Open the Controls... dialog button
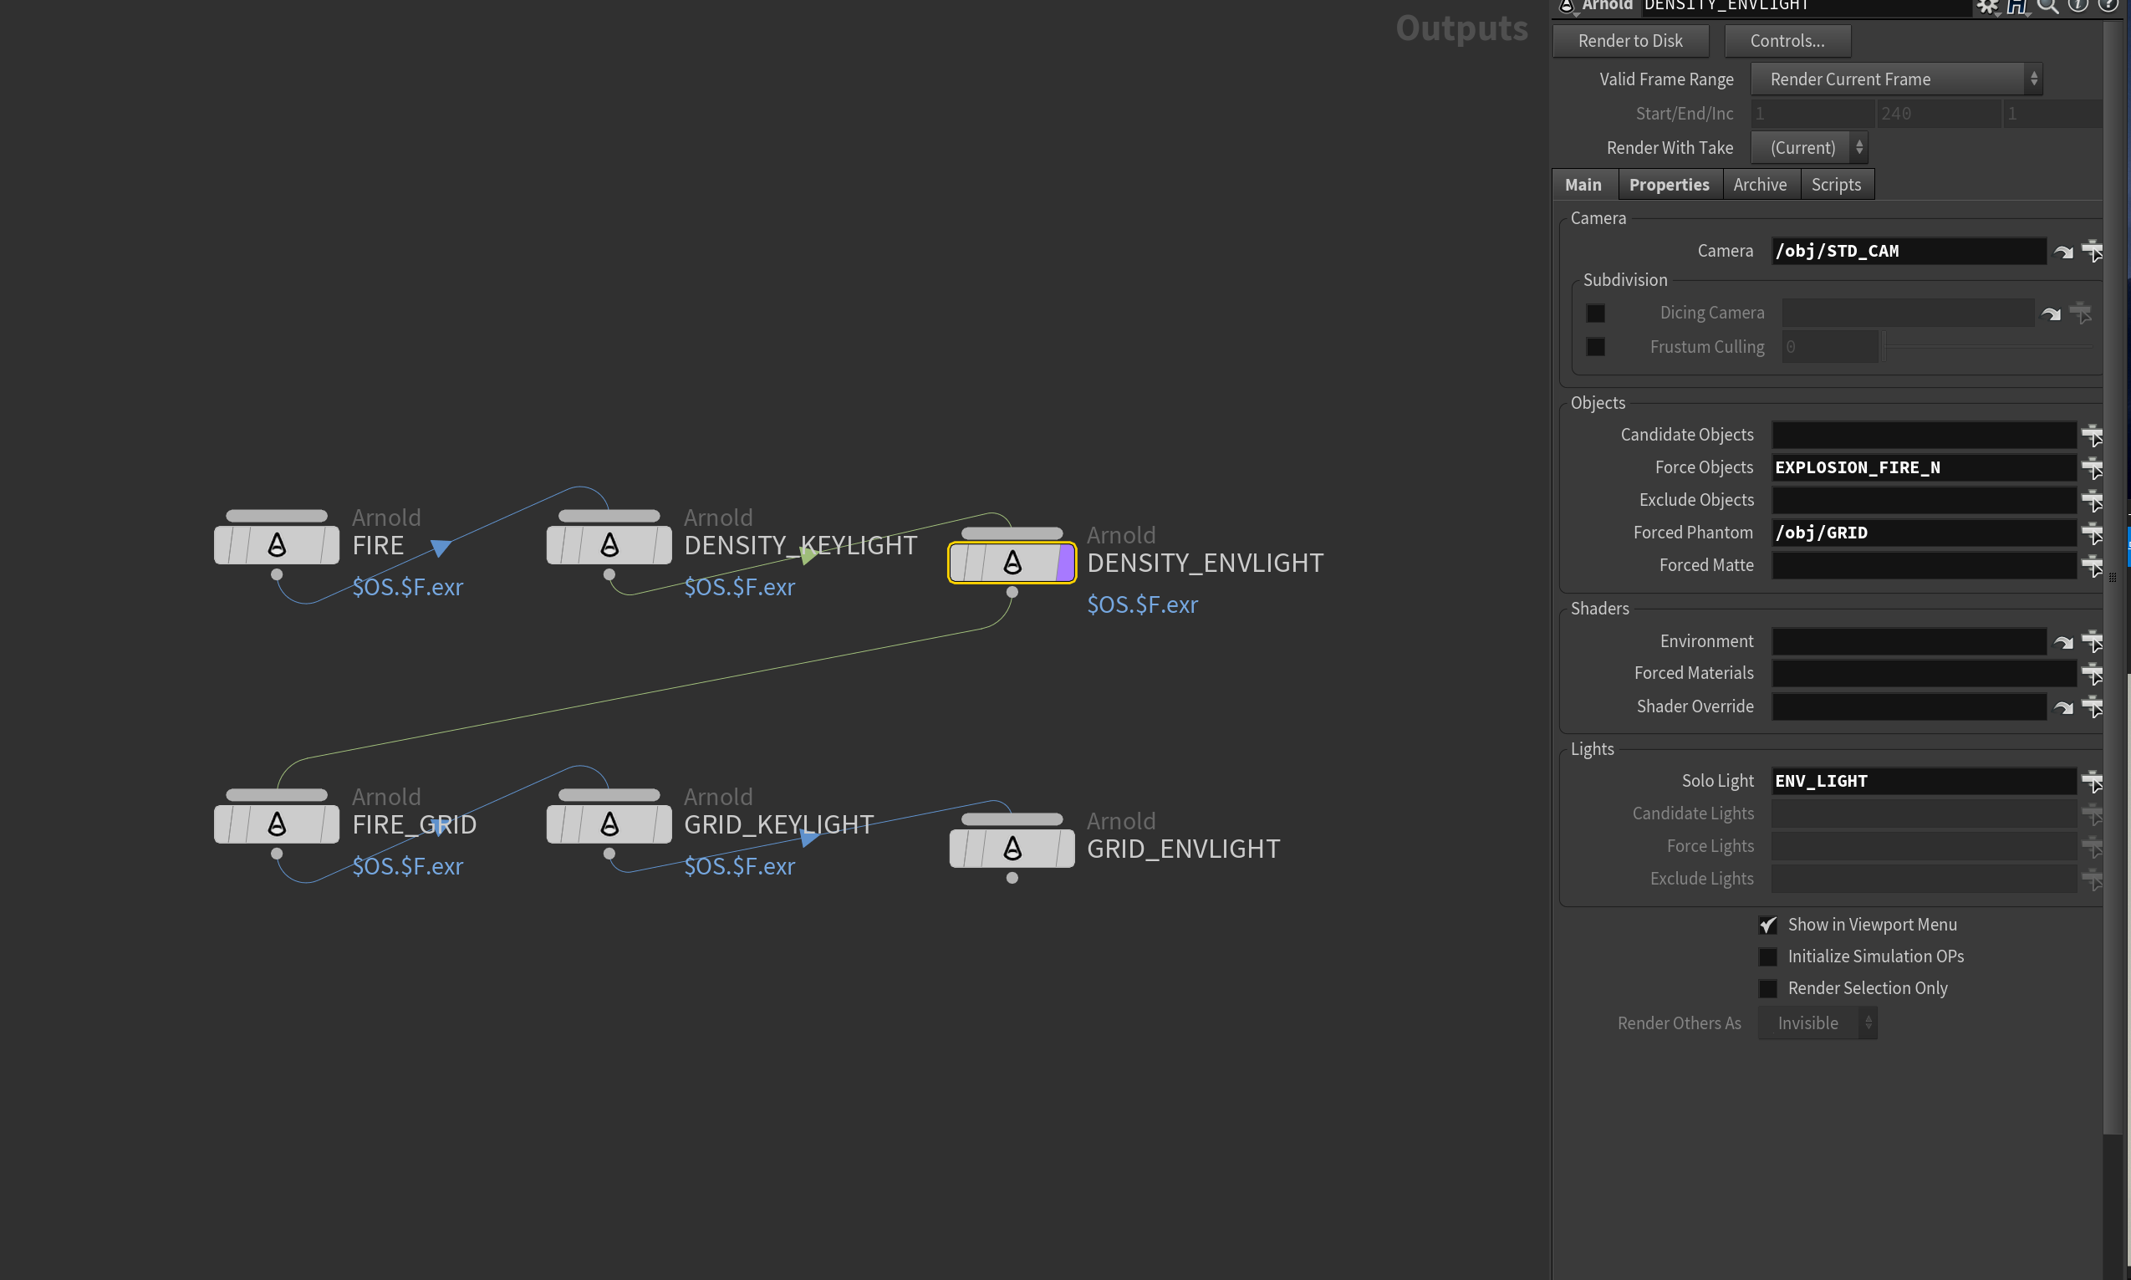The image size is (2131, 1280). (1787, 40)
